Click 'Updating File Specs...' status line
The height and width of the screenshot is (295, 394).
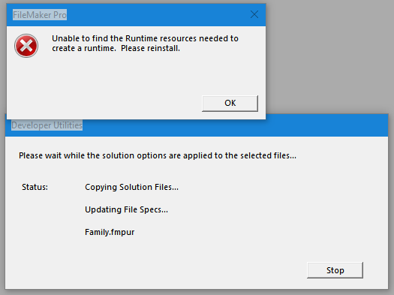tap(126, 209)
